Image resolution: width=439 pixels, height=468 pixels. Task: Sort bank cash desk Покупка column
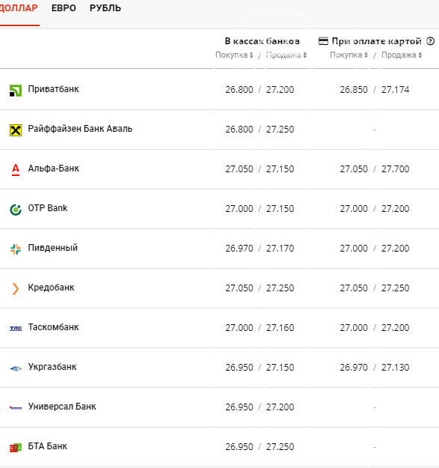point(234,55)
